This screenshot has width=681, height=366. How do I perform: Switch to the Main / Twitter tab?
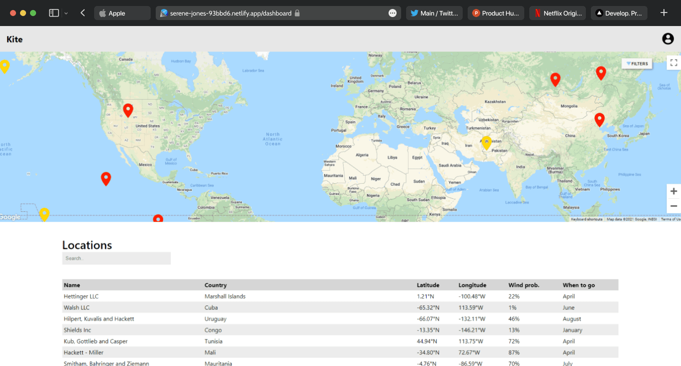[x=434, y=13]
